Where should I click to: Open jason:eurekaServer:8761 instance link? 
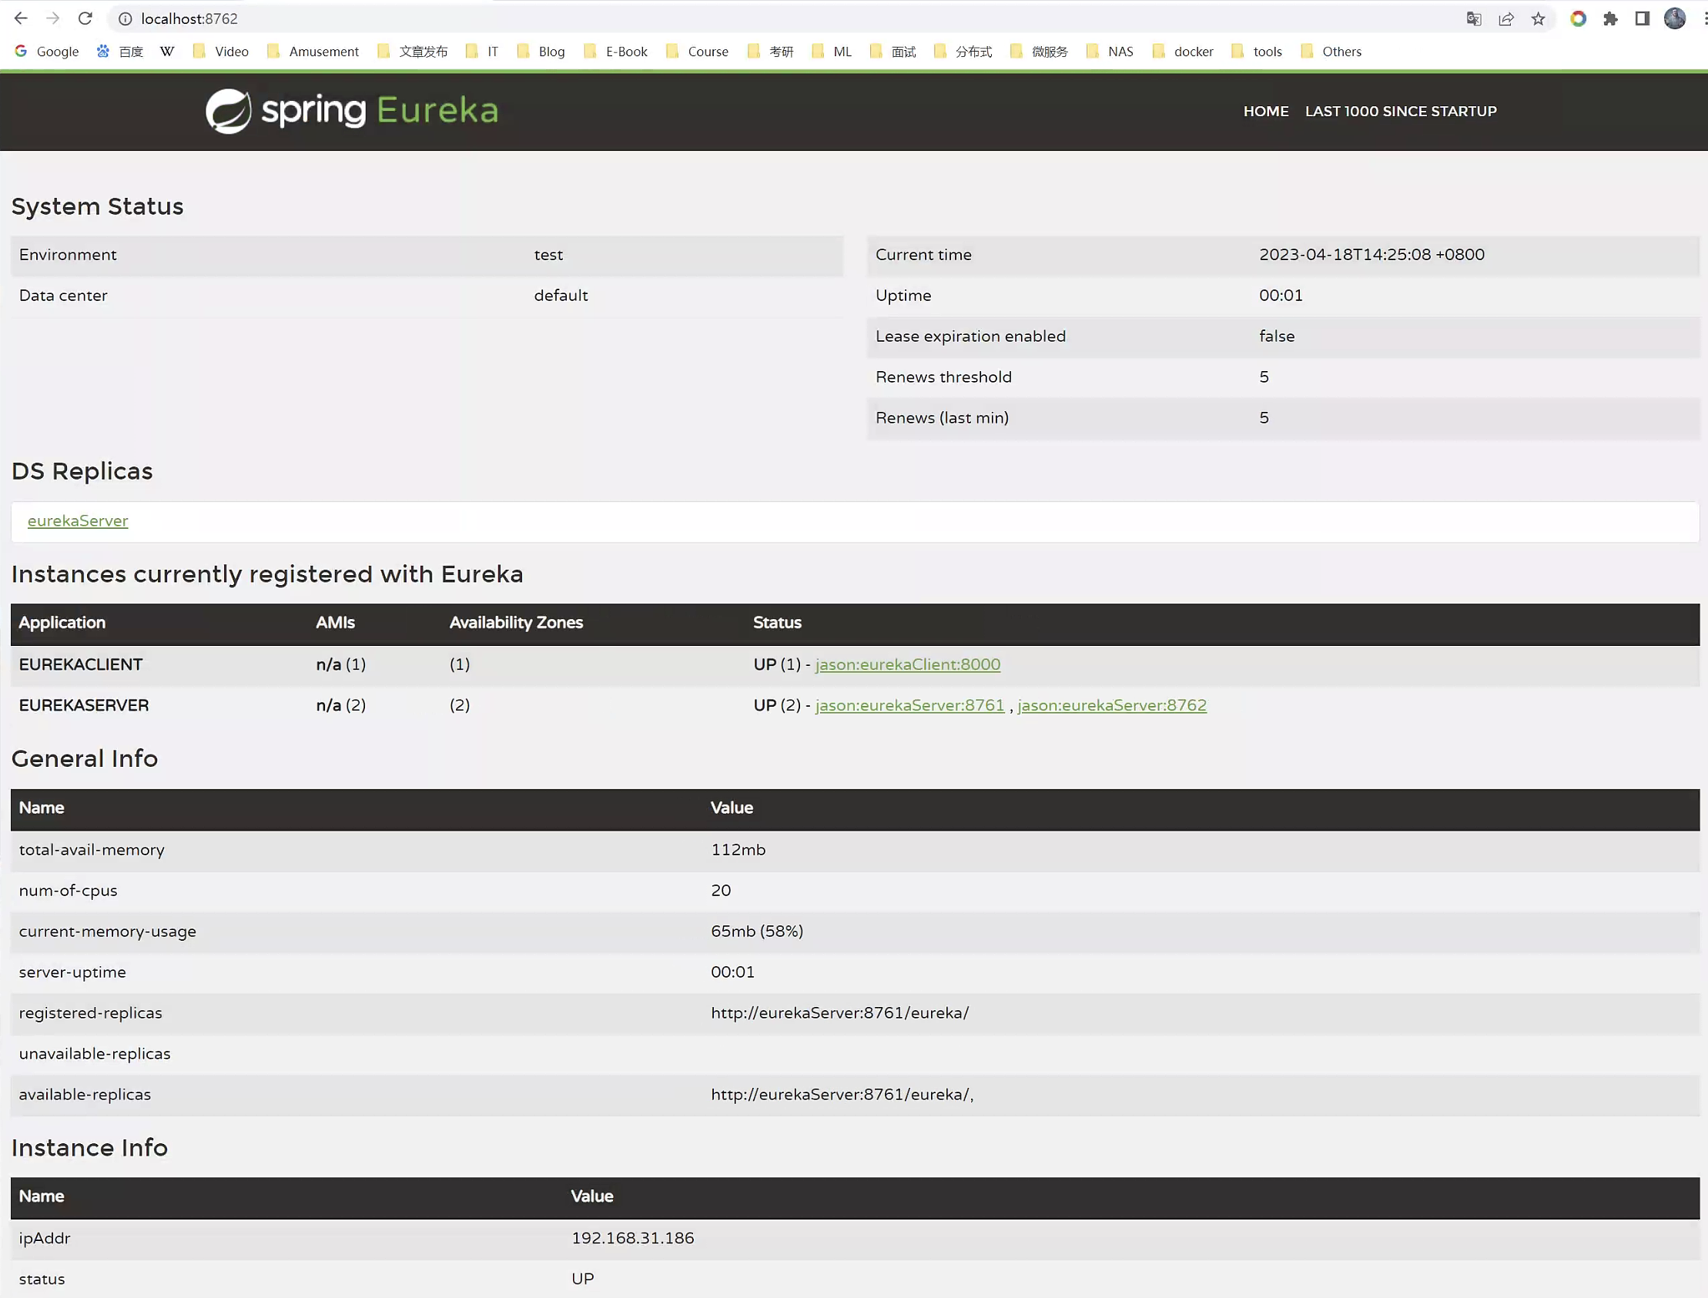pos(909,705)
